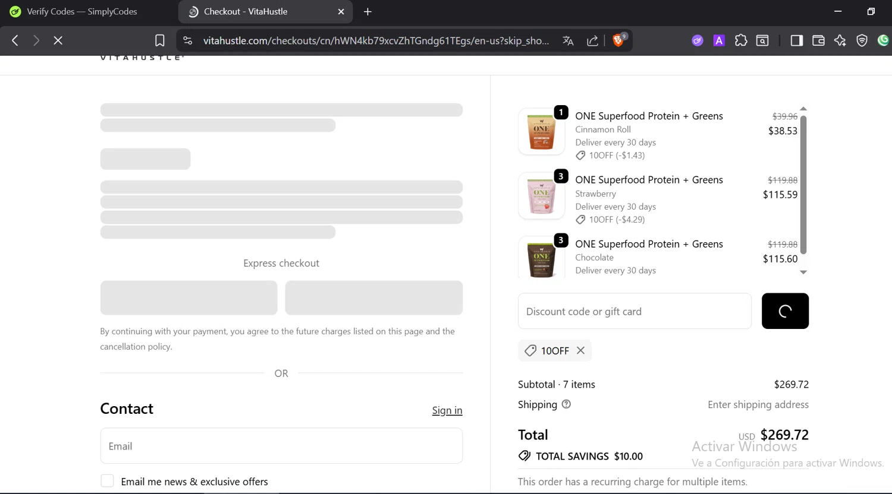This screenshot has height=494, width=892.
Task: Click the 10OFF applied discount tag
Action: pyautogui.click(x=554, y=350)
